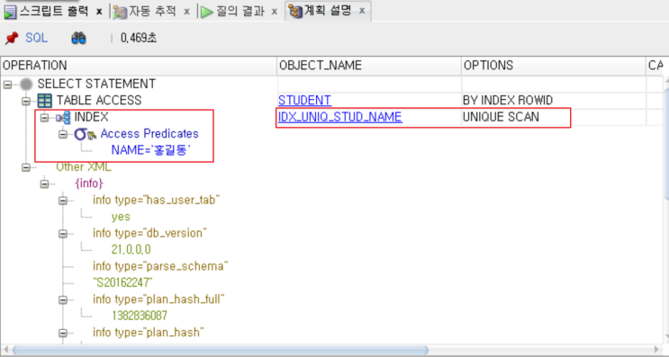669x357 pixels.
Task: Click the pin icon in the toolbar
Action: pos(12,39)
